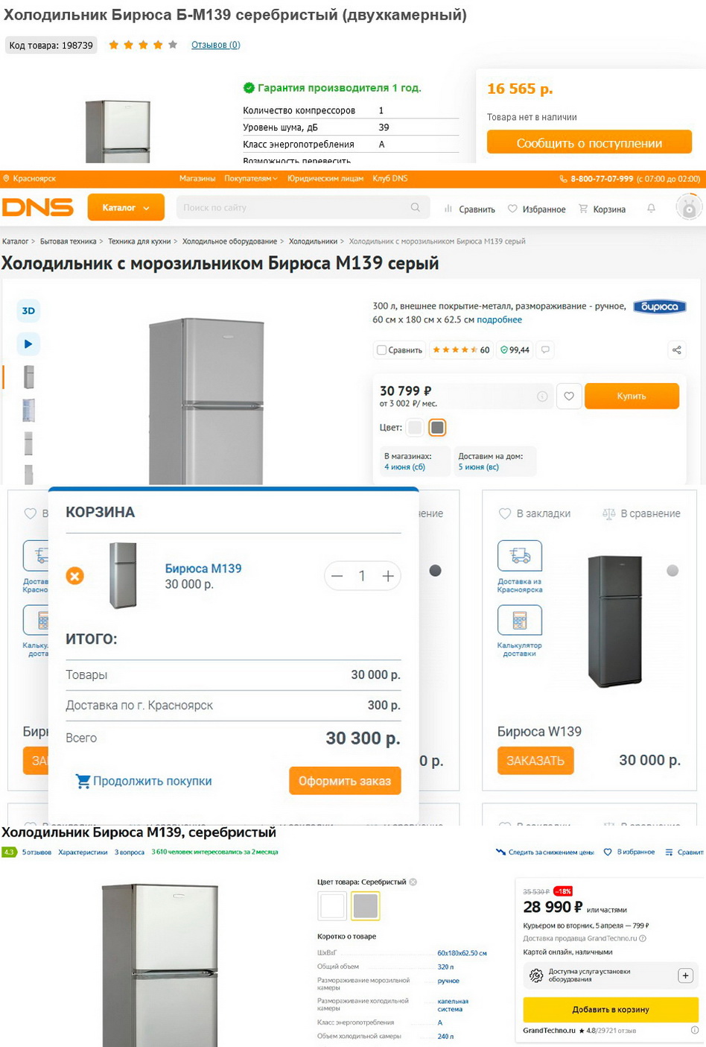
Task: Open the Магазины menu item
Action: [x=197, y=179]
